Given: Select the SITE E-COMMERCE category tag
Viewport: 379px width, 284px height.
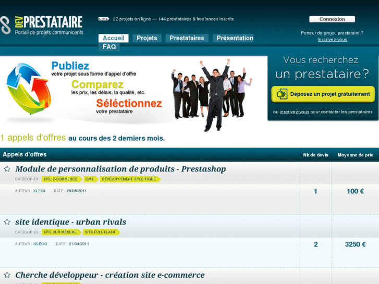Looking at the screenshot, I should point(62,179).
